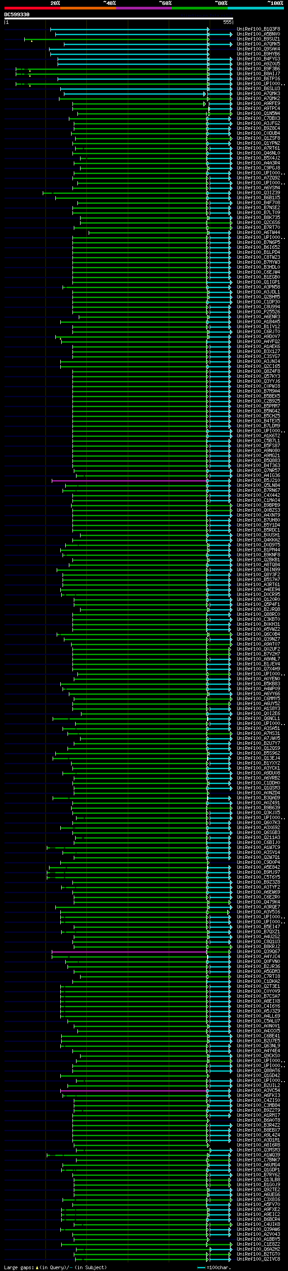Open hit UniRef100_B1Q3F8

258,29
